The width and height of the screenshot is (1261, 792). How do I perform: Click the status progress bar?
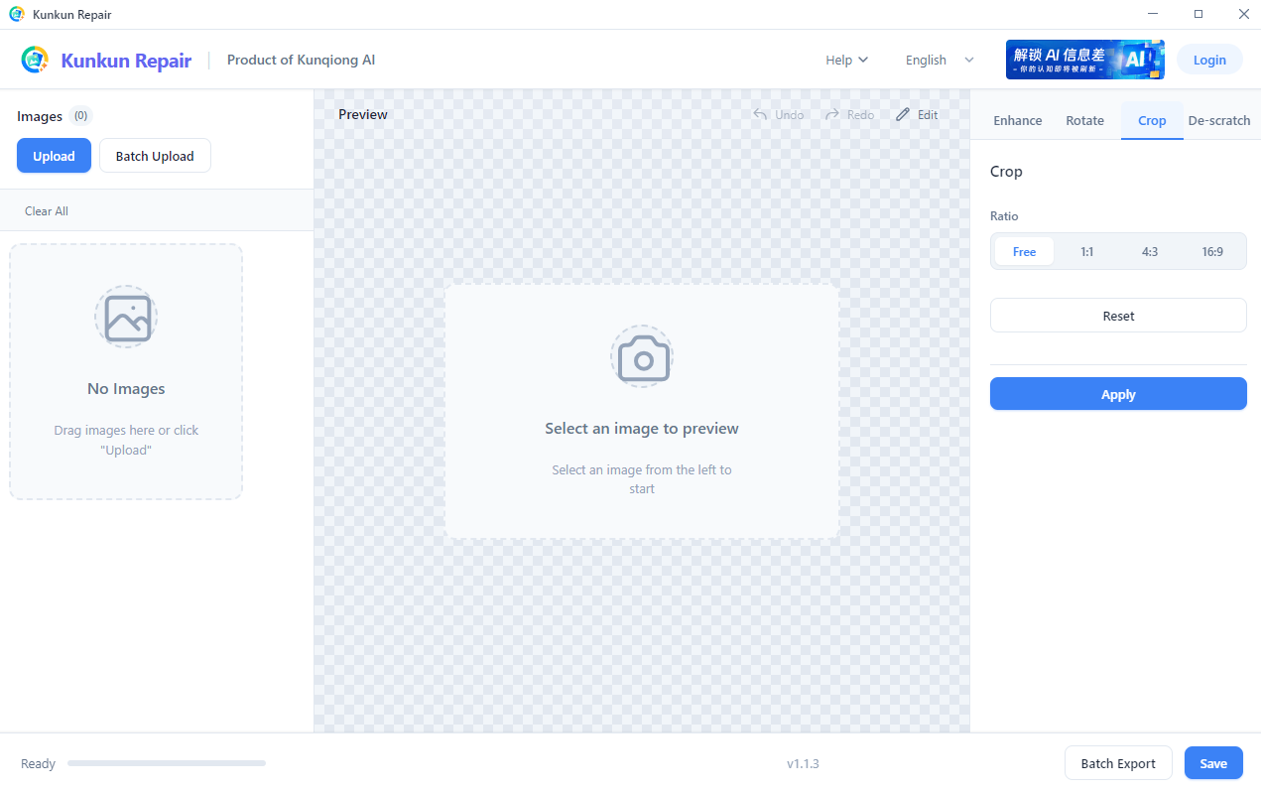tap(167, 763)
